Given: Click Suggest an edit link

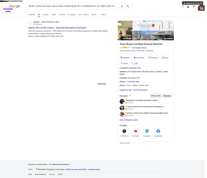Looking at the screenshot, I should (125, 90).
